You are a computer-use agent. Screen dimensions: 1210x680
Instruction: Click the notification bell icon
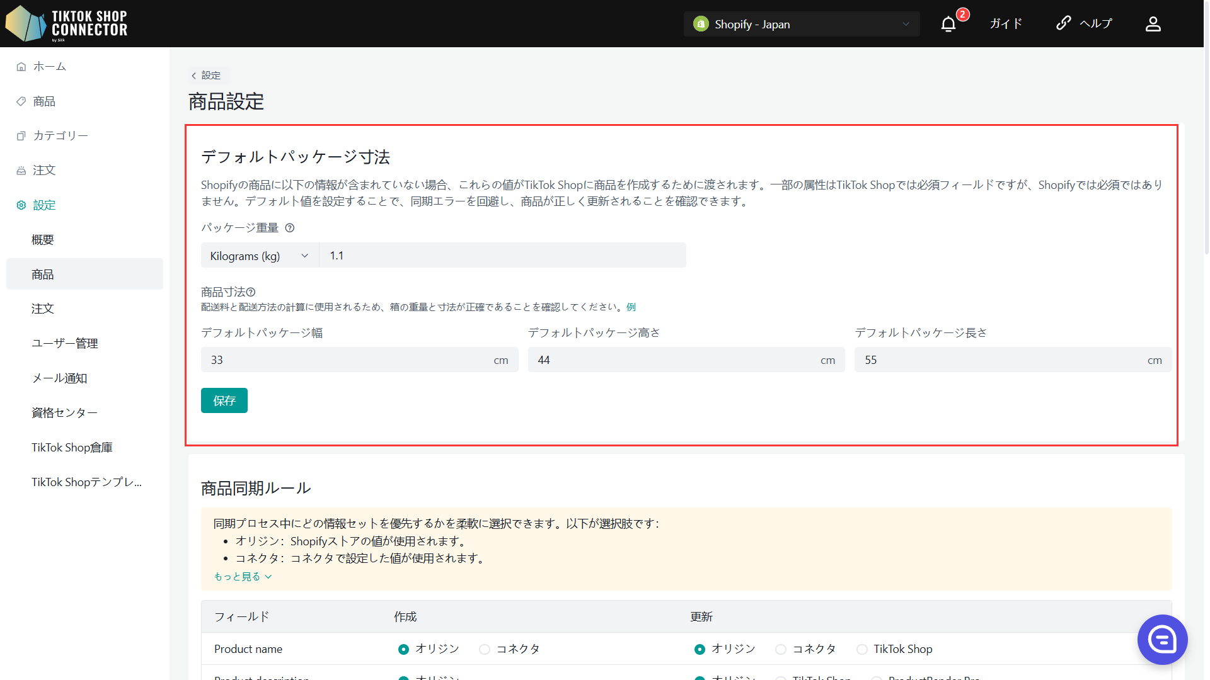pyautogui.click(x=948, y=24)
